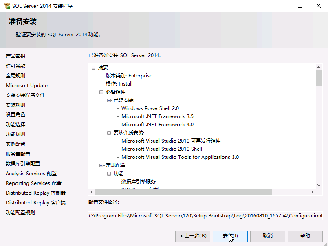328x246 pixels.
Task: Click the vertical scrollbar down arrow
Action: [319, 186]
